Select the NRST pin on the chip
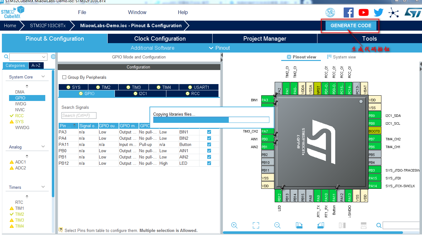Viewport: 422px width, 236px height. [318, 88]
